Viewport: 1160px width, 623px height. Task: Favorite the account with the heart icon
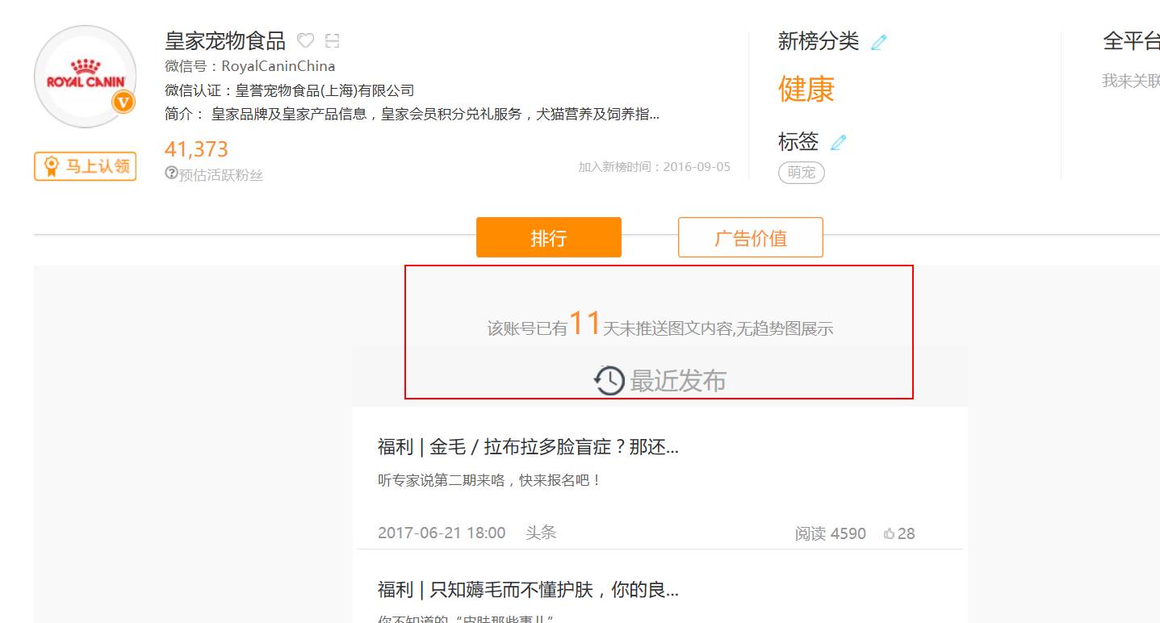point(305,40)
